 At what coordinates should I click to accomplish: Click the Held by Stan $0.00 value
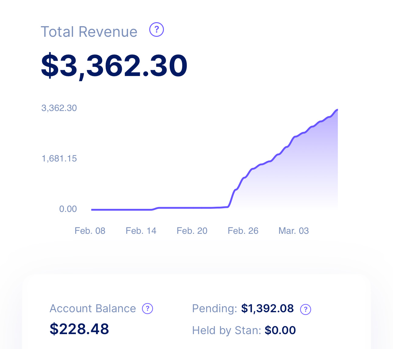tap(280, 330)
